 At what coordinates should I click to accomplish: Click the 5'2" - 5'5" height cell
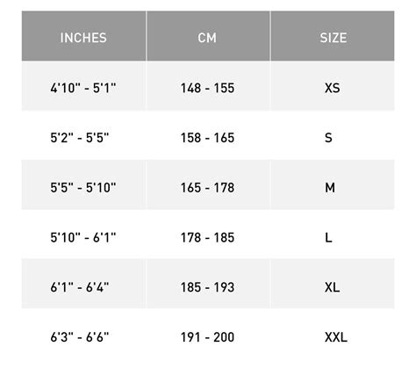click(x=83, y=135)
